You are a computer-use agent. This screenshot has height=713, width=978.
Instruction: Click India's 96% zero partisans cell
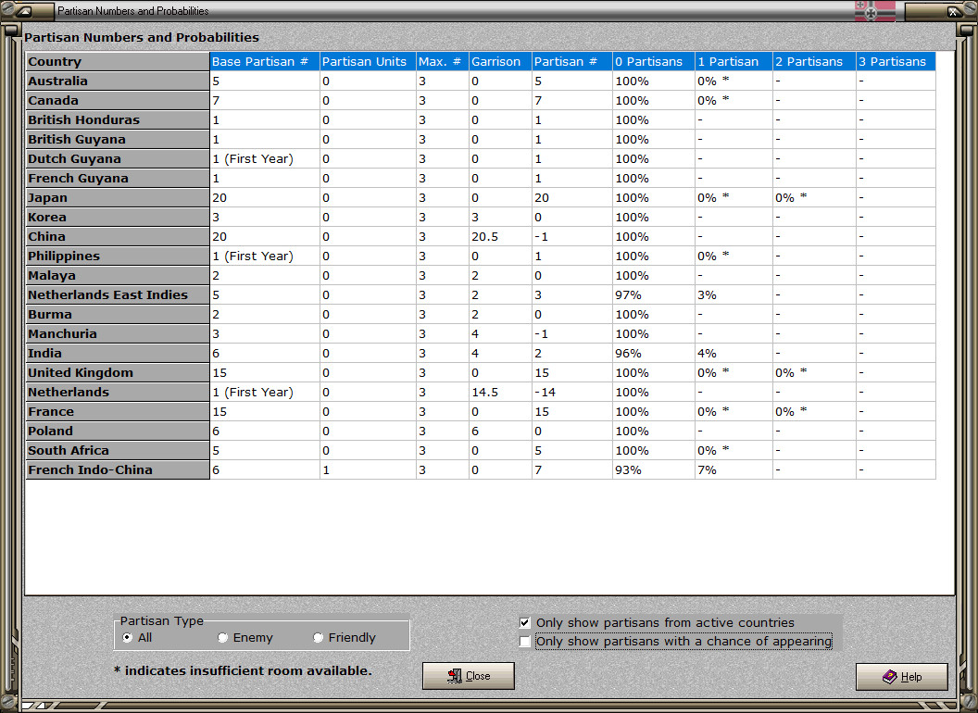click(x=654, y=353)
